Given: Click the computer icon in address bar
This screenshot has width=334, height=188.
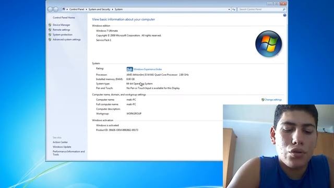Looking at the screenshot, I should [64, 9].
